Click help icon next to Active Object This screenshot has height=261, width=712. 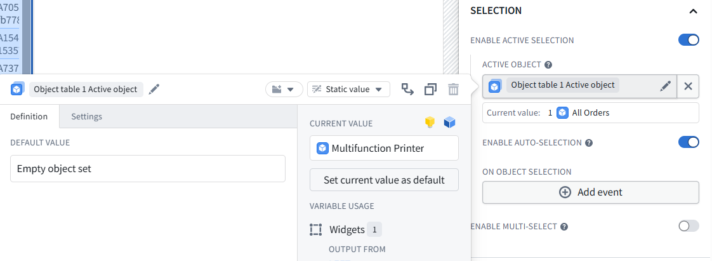pyautogui.click(x=548, y=65)
